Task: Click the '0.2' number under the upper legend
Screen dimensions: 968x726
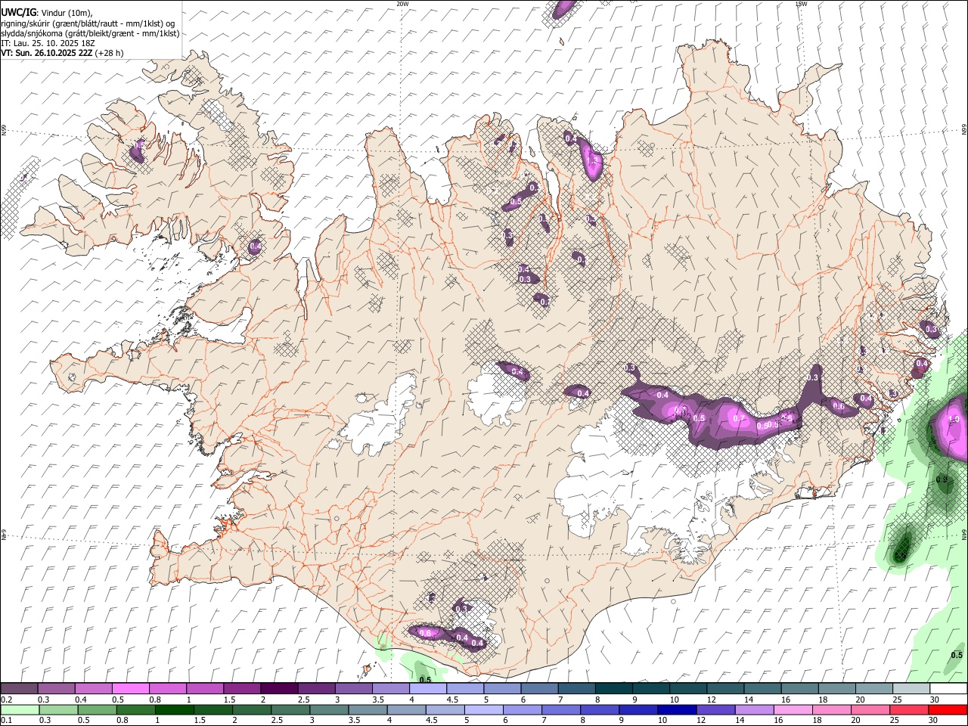Action: click(x=8, y=700)
